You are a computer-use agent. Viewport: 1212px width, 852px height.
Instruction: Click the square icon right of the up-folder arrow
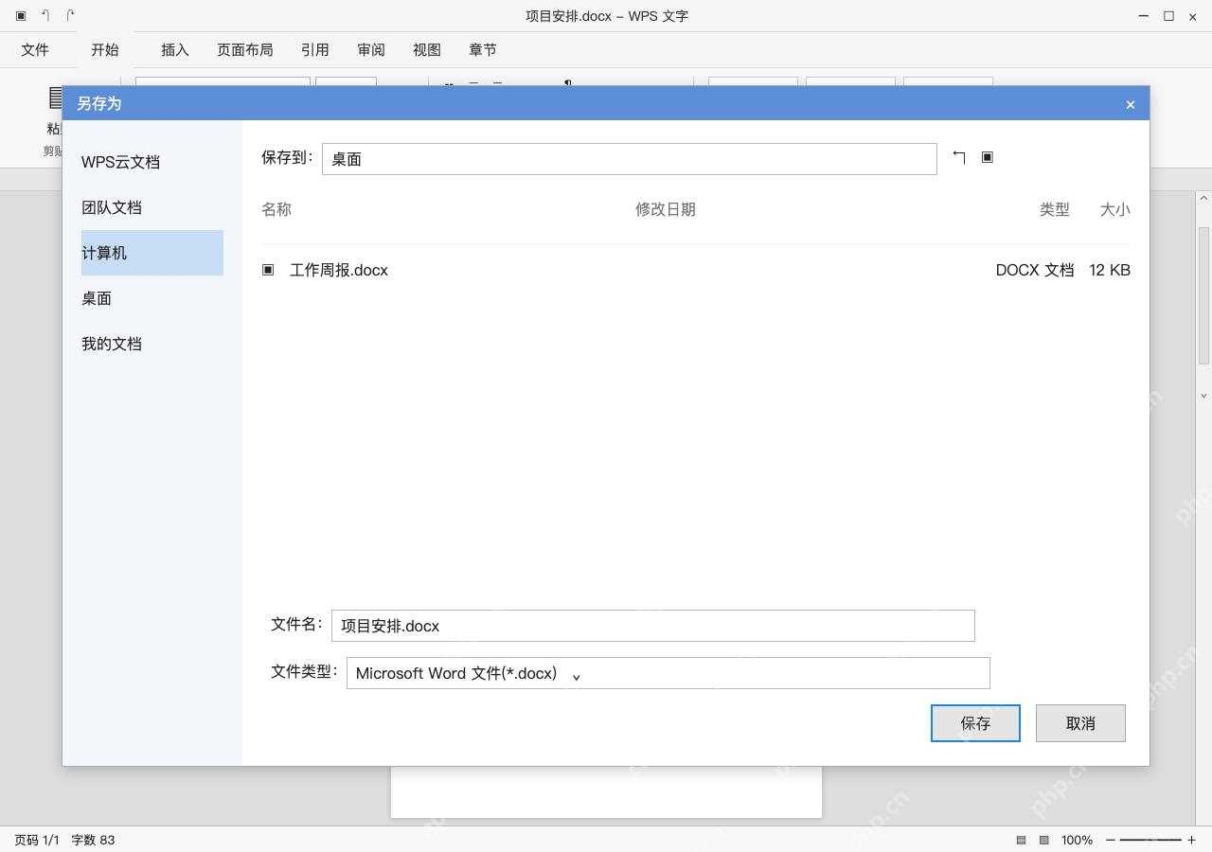(988, 157)
